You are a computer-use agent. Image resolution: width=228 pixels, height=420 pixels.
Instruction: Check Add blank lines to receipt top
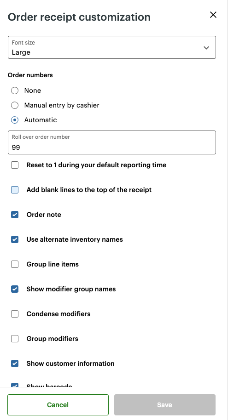click(x=15, y=190)
